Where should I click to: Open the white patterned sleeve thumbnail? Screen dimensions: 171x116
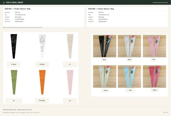[42, 46]
